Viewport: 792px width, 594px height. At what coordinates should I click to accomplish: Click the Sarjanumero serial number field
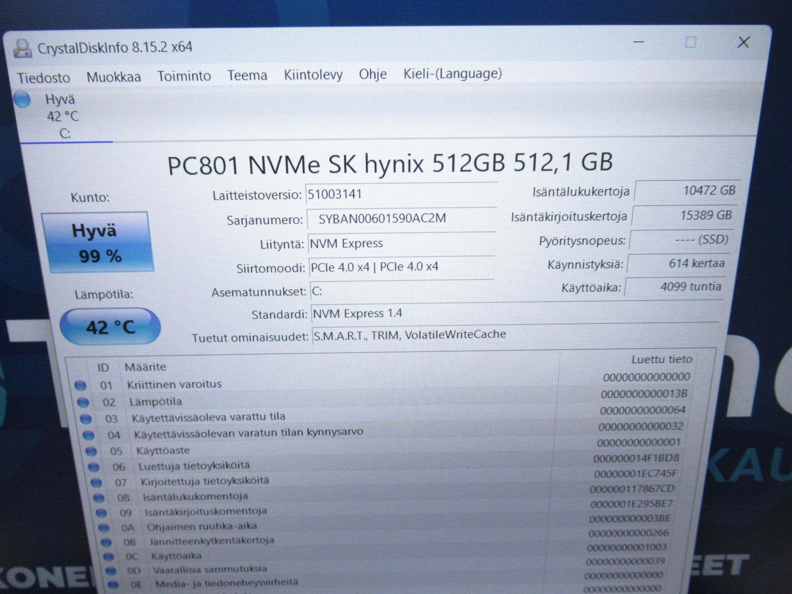[x=401, y=218]
